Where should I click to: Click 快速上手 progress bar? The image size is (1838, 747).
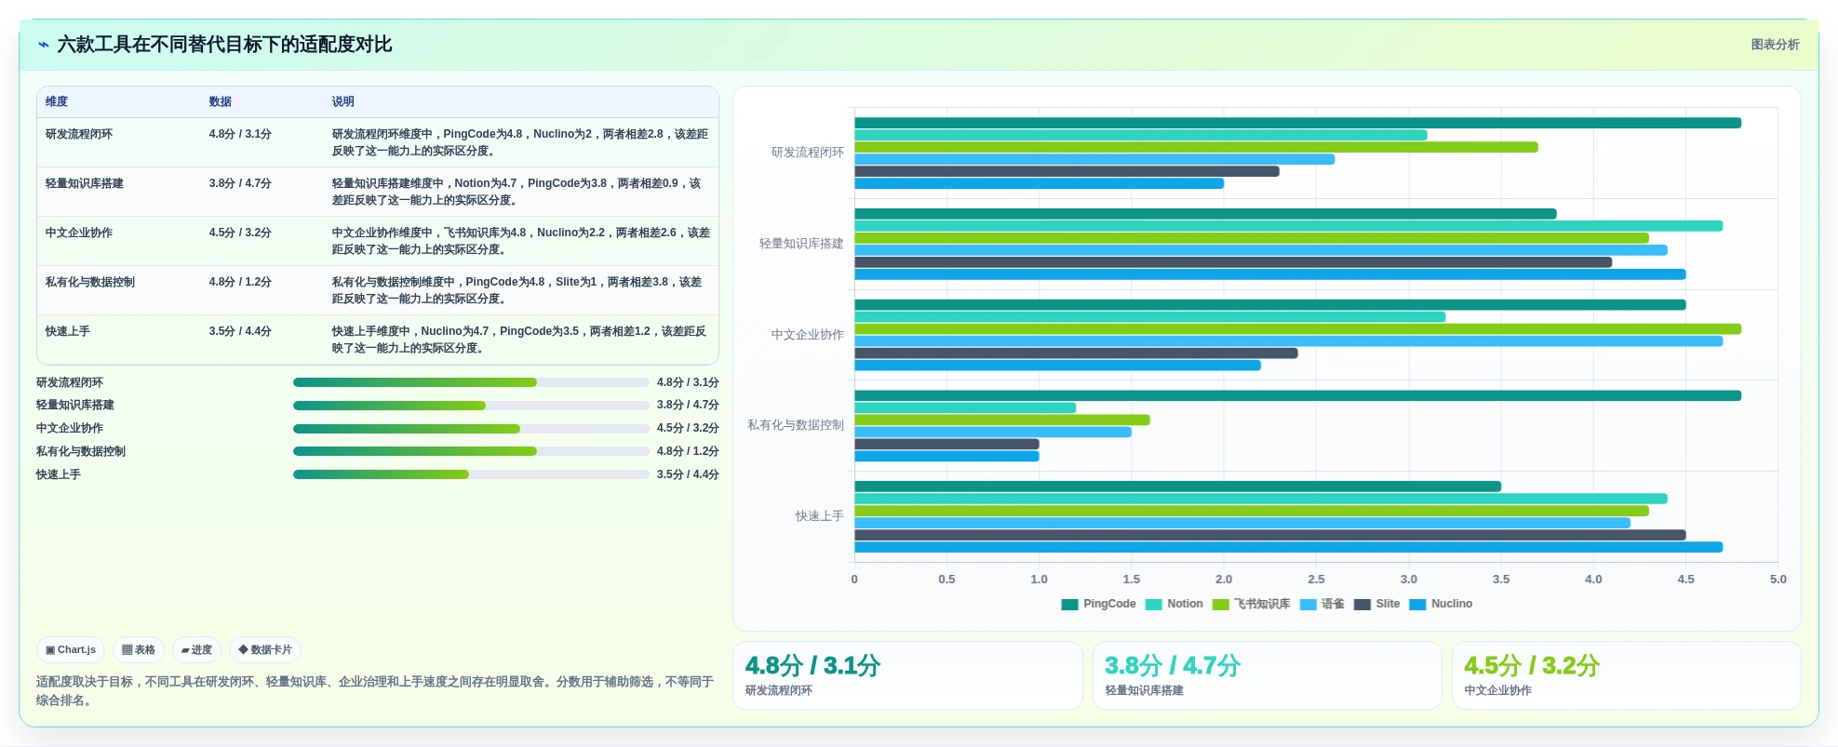click(471, 474)
